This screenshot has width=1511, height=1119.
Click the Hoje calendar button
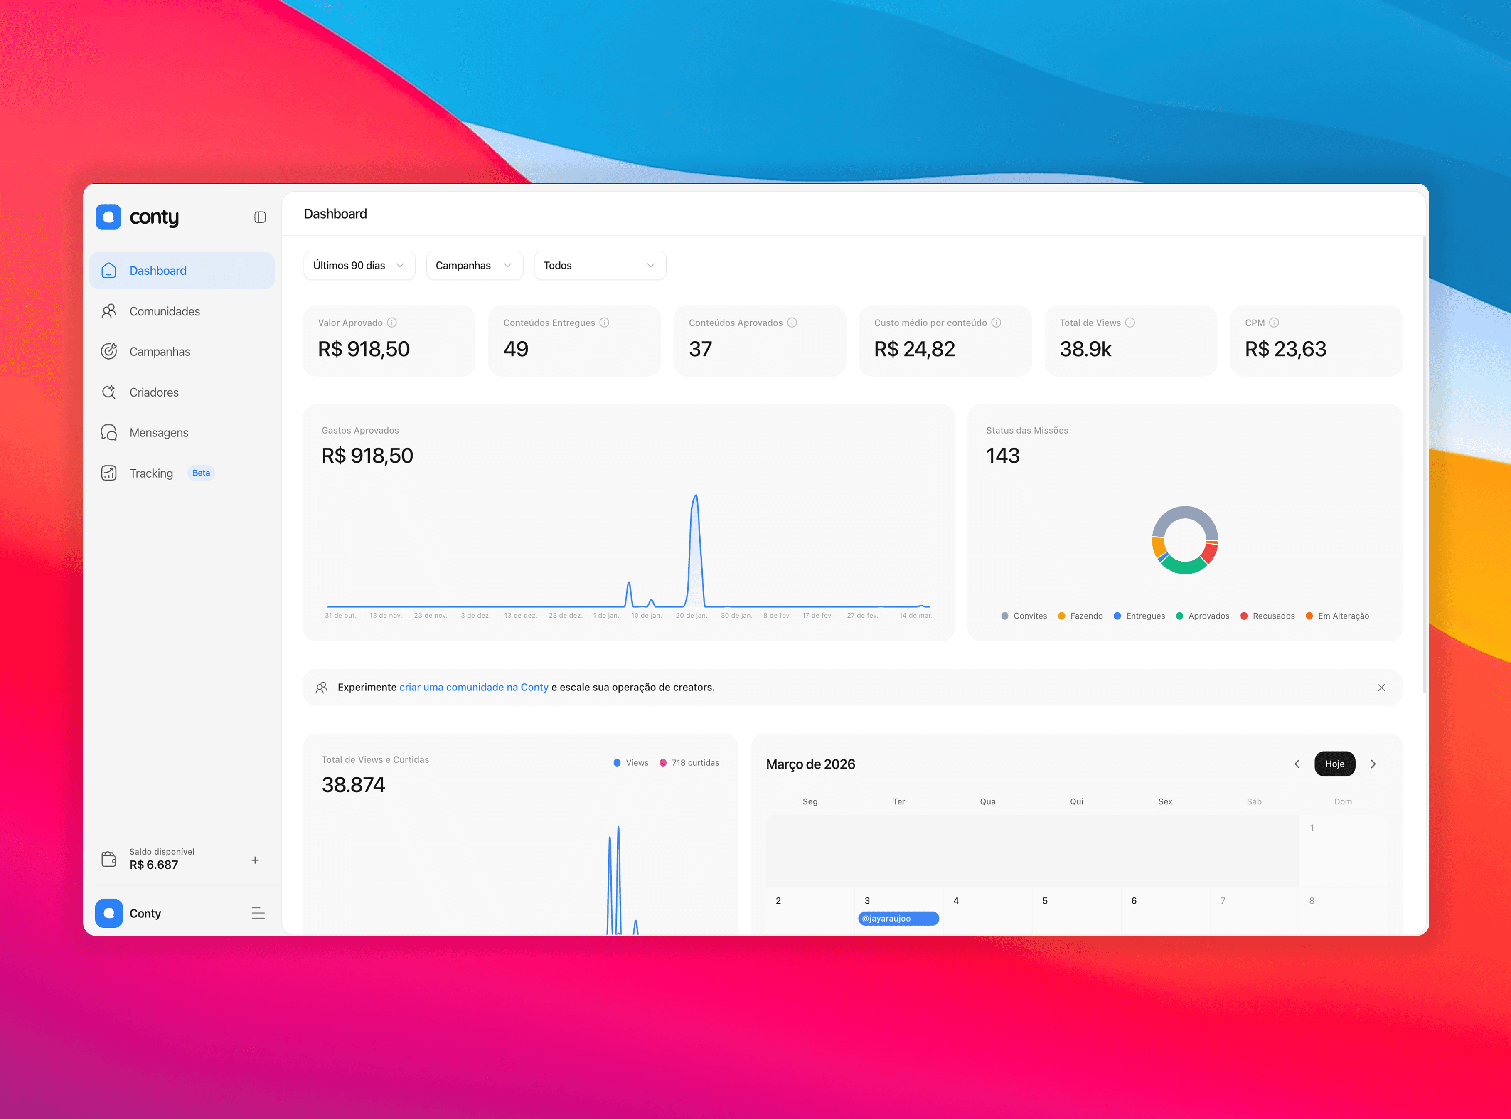click(1334, 764)
